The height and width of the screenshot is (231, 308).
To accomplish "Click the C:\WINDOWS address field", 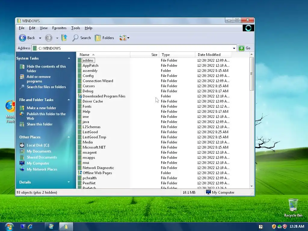I will tap(134, 48).
